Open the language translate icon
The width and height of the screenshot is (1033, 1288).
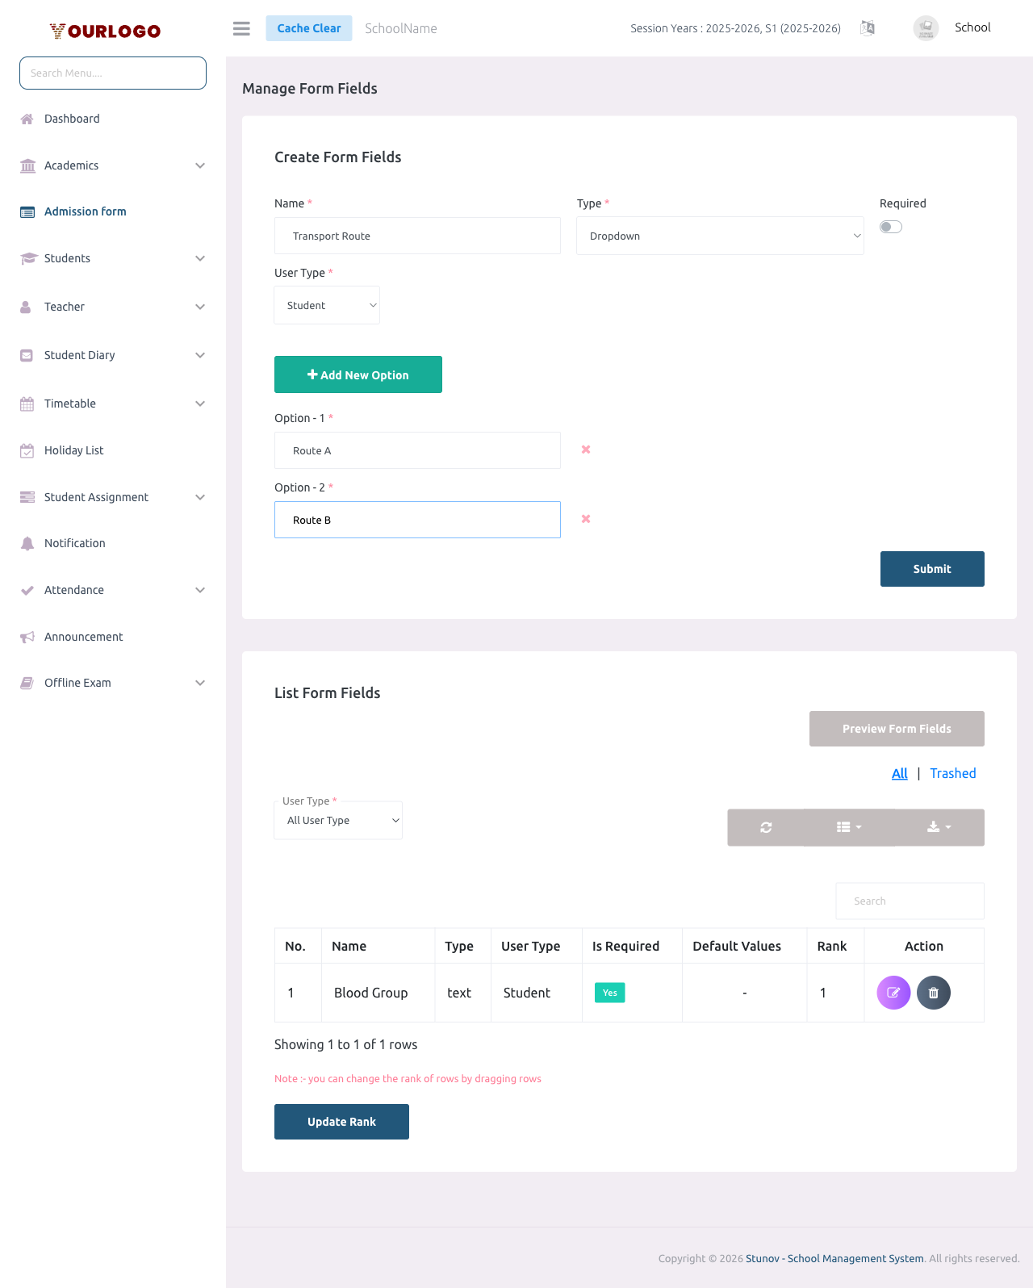coord(868,28)
